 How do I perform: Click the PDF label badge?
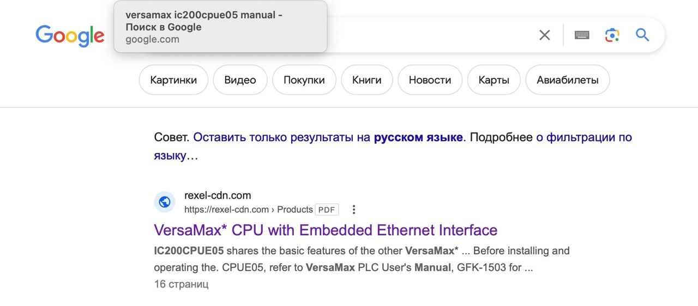(327, 210)
